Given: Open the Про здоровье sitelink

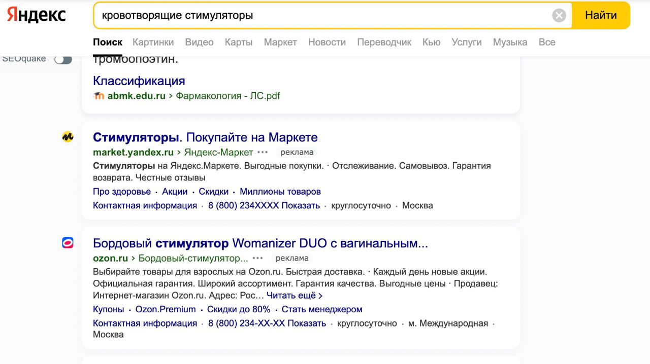Looking at the screenshot, I should click(x=122, y=192).
